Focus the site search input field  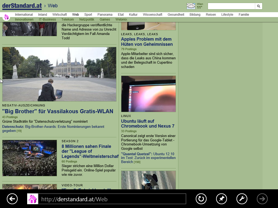coord(231,6)
